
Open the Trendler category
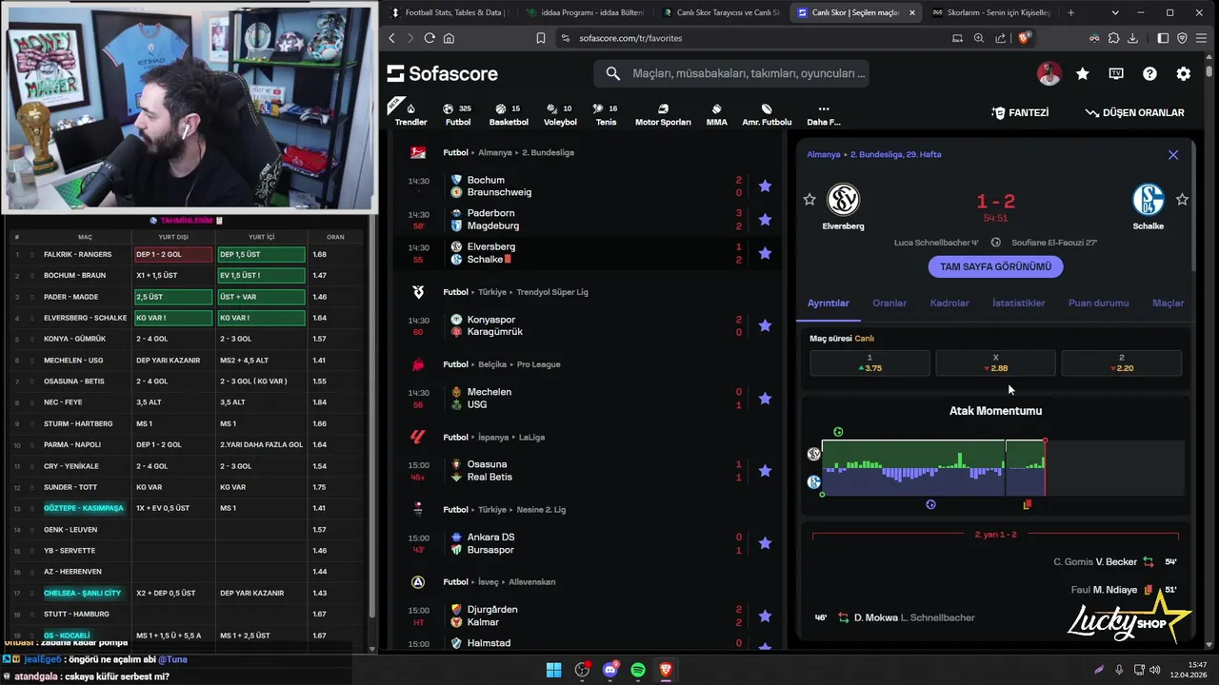click(410, 114)
